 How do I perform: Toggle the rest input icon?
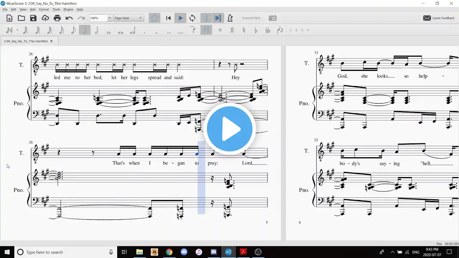(x=206, y=30)
